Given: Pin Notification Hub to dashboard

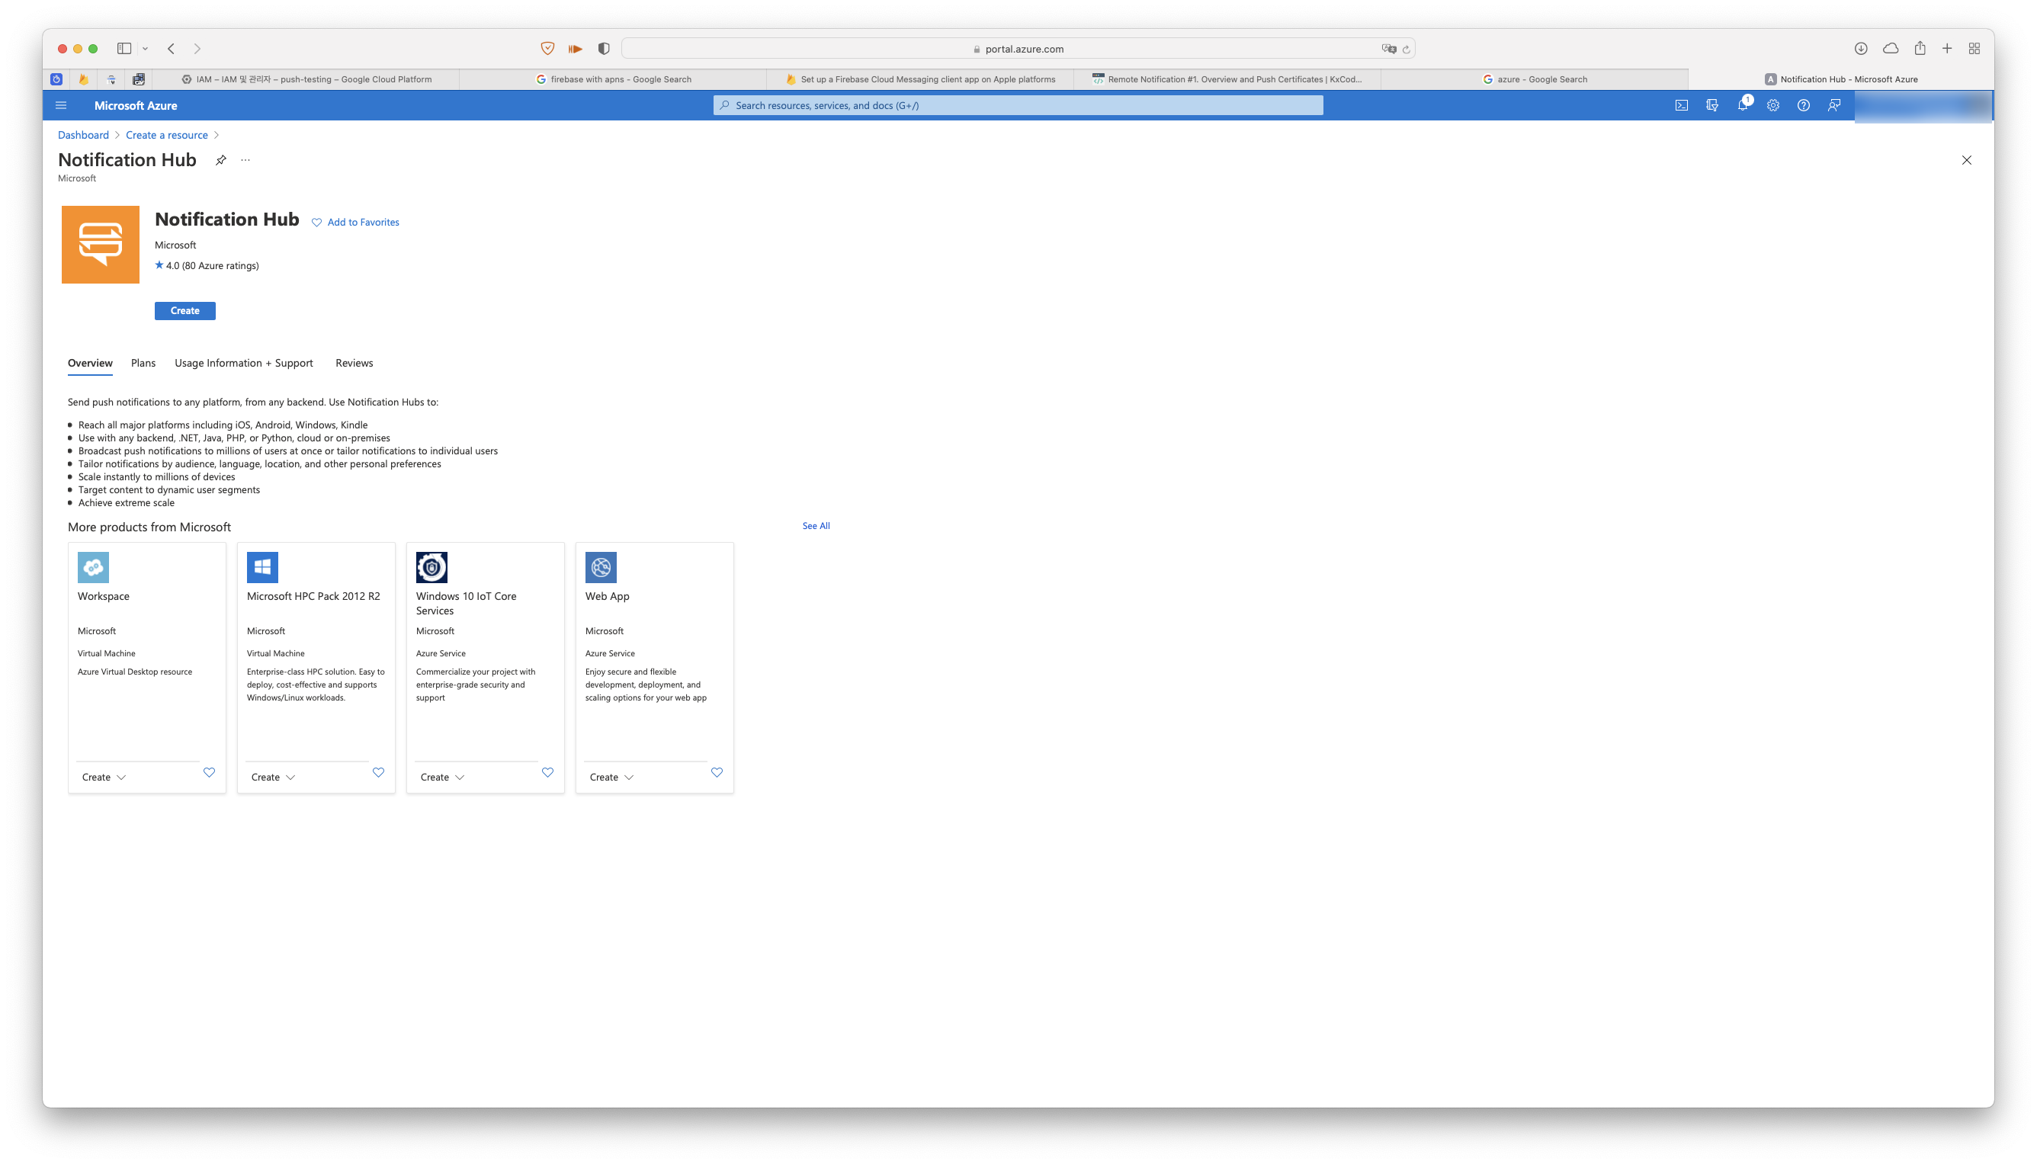Looking at the screenshot, I should [x=220, y=160].
